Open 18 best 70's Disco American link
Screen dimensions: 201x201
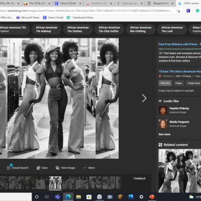(179, 71)
